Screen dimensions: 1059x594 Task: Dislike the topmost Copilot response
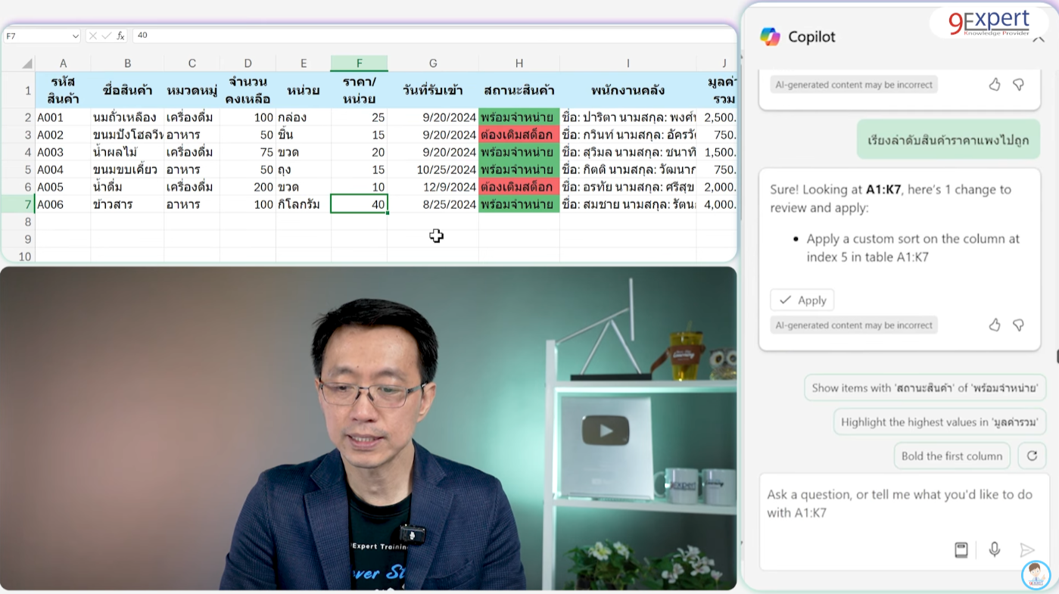point(1019,85)
